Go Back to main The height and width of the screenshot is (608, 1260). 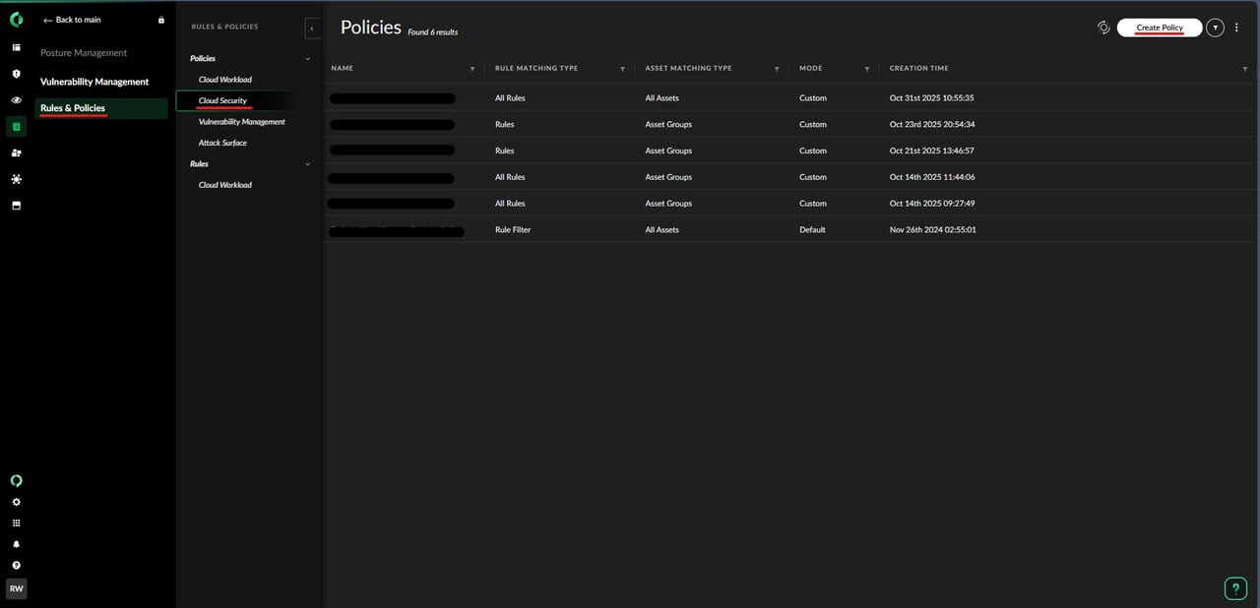[72, 20]
